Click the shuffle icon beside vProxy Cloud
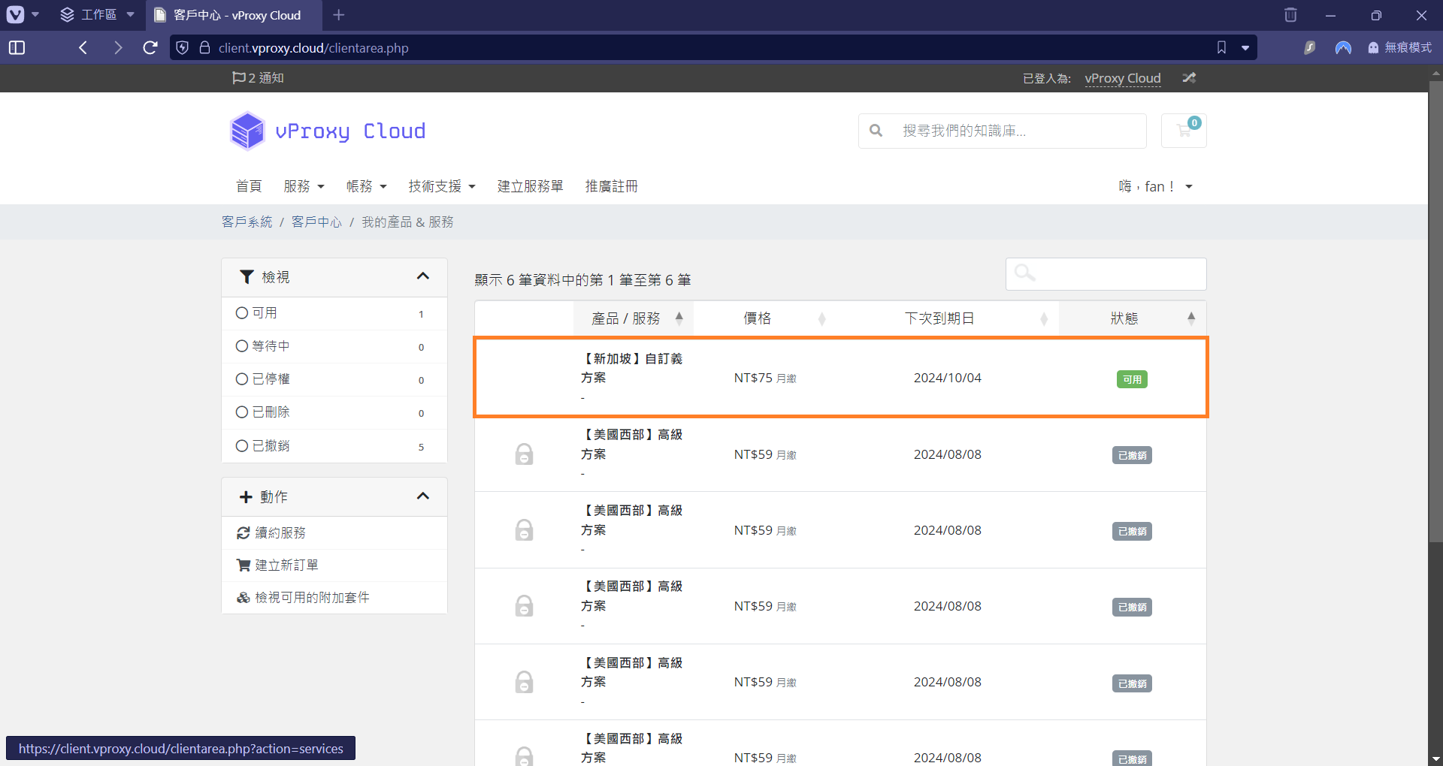This screenshot has height=766, width=1443. point(1189,78)
